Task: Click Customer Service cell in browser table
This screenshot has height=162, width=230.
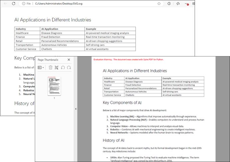Action: pos(27,49)
